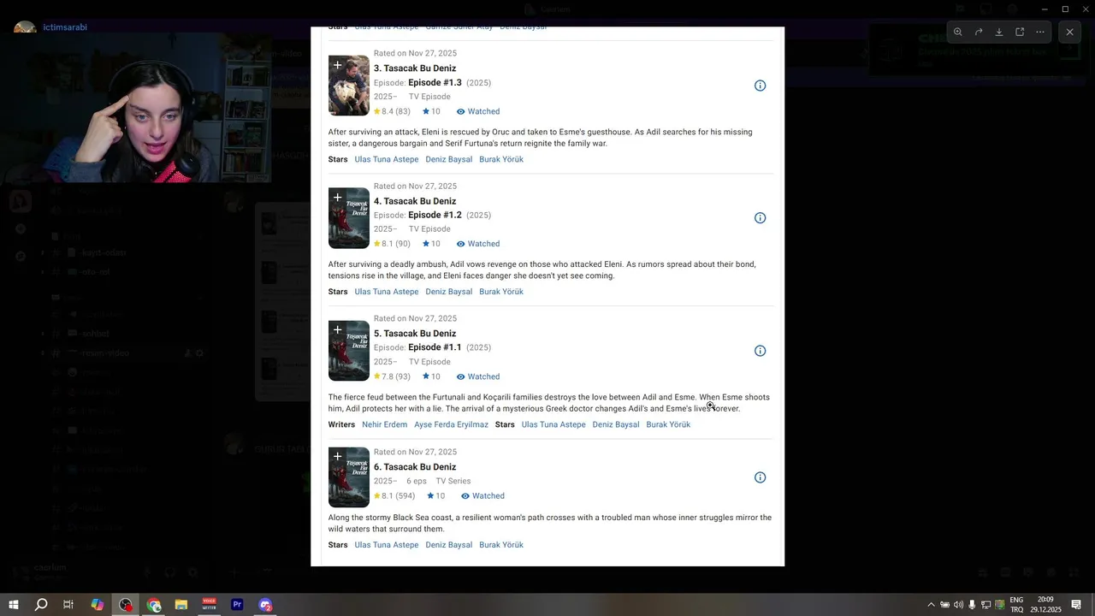Toggle Watched status on the 6 eps TV Series

(x=482, y=496)
